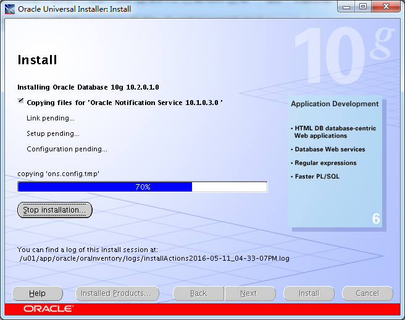Click the "Copying files for 'Oracle Notification Service 10.1.0.3.0'" line

coord(125,103)
